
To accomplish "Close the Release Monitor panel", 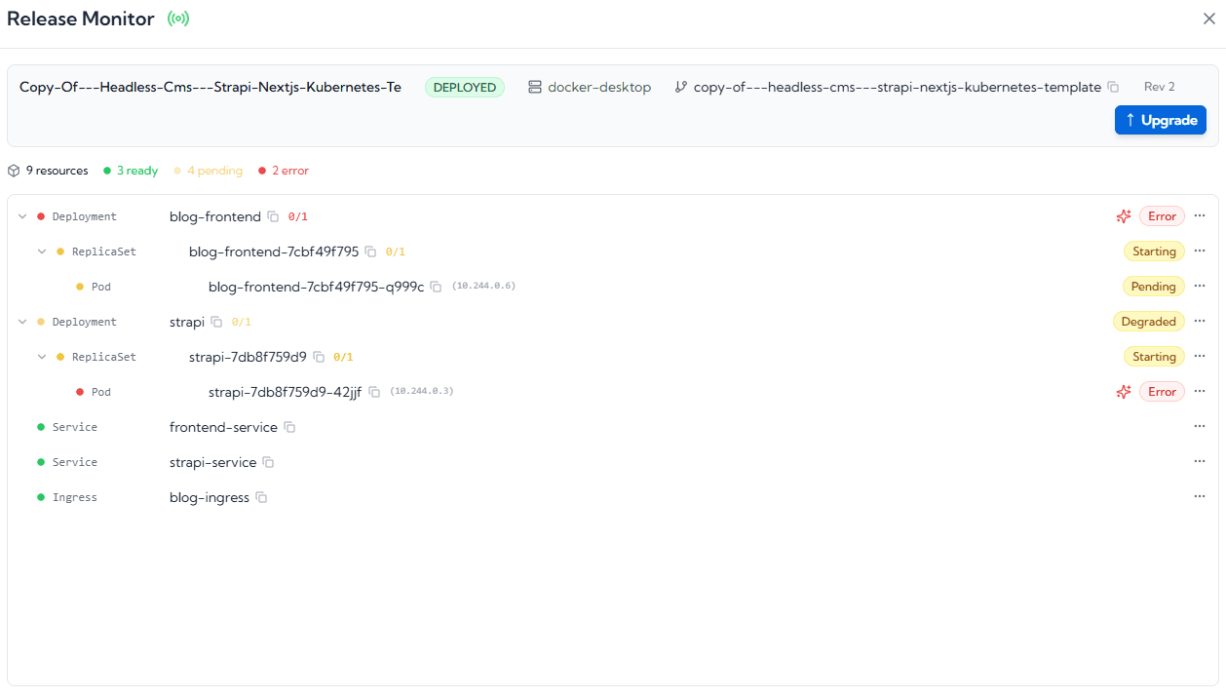I will pyautogui.click(x=1208, y=19).
